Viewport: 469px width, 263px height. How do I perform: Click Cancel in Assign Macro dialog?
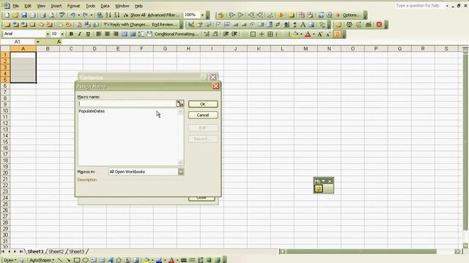coord(203,115)
